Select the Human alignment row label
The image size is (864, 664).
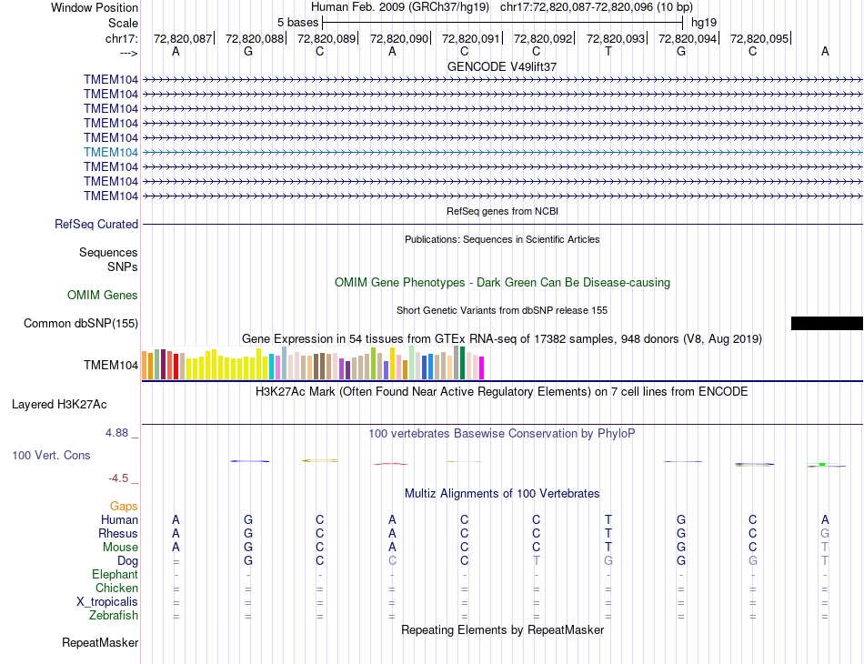(x=119, y=519)
